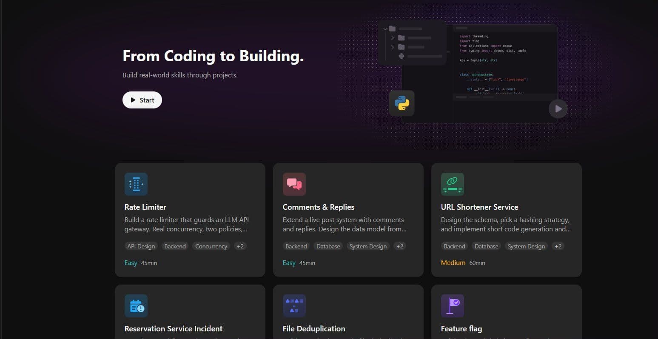Click the Comments & Replies description text

[x=345, y=225]
